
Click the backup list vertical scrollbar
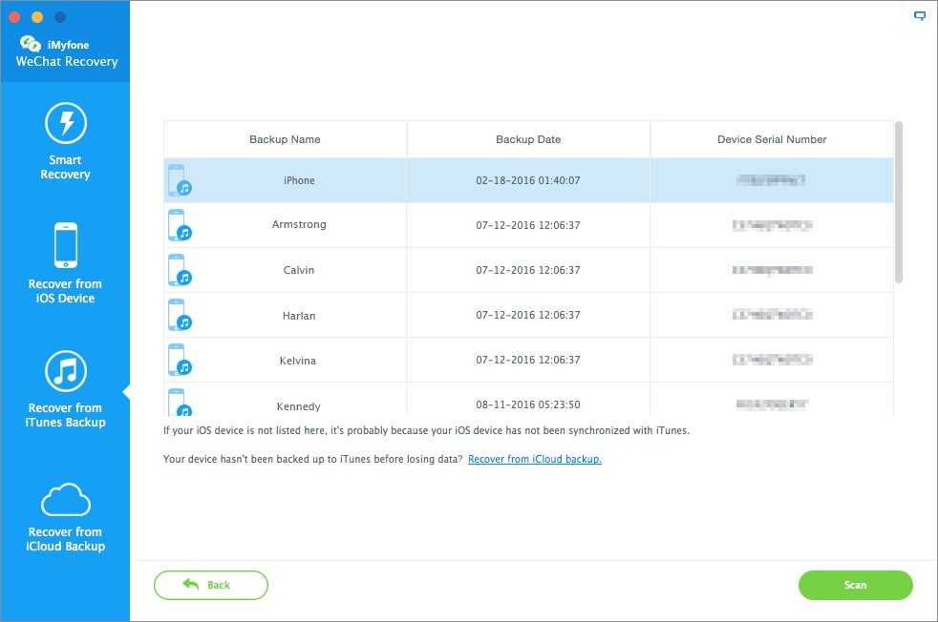pyautogui.click(x=899, y=201)
